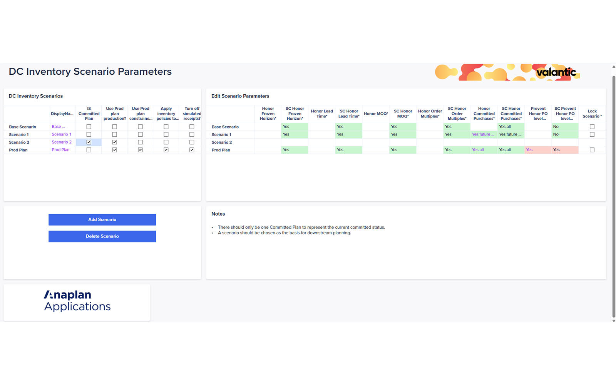
Task: Click the Lock Scenario column header
Action: pyautogui.click(x=592, y=114)
